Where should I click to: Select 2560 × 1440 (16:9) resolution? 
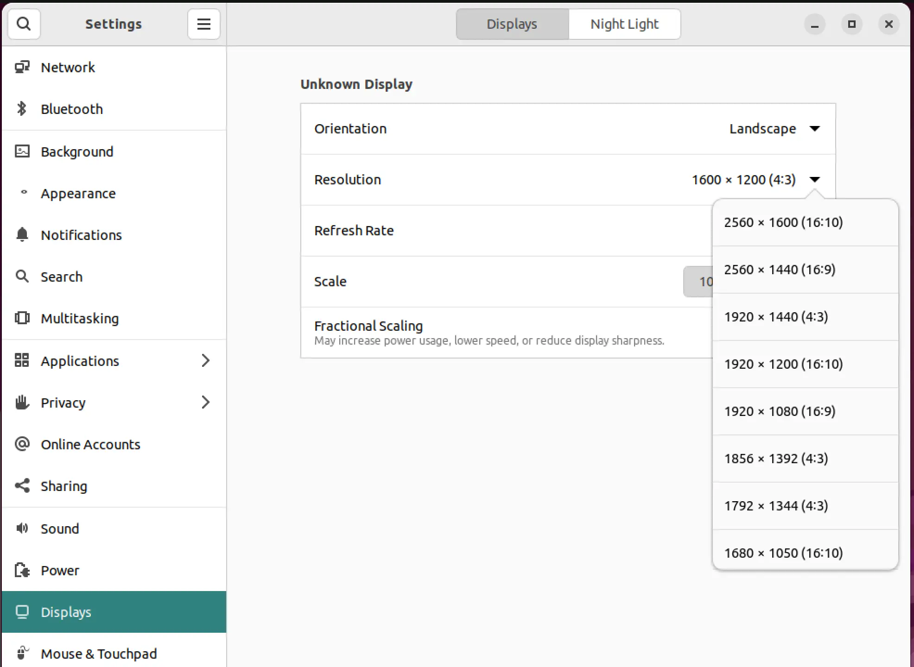click(x=805, y=270)
